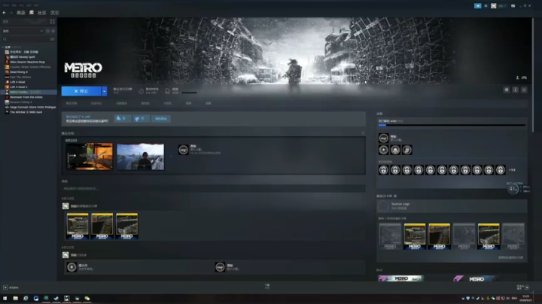Screen dimensions: 542x304
Task: Click the magnifier in library search
Action: [x=5, y=39]
